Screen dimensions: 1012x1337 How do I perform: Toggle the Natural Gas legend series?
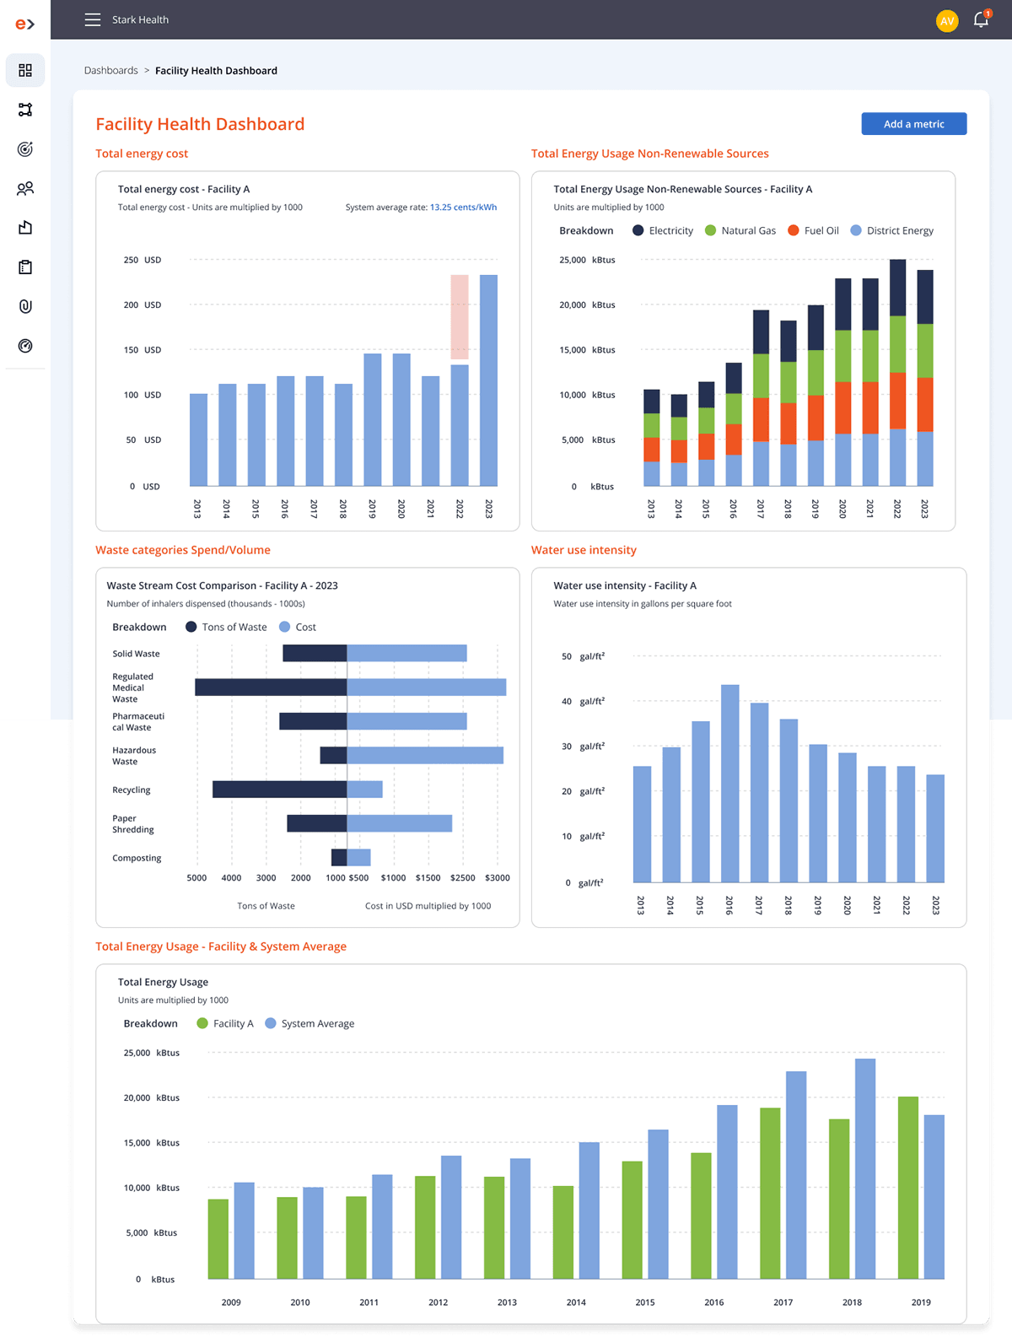coord(740,230)
